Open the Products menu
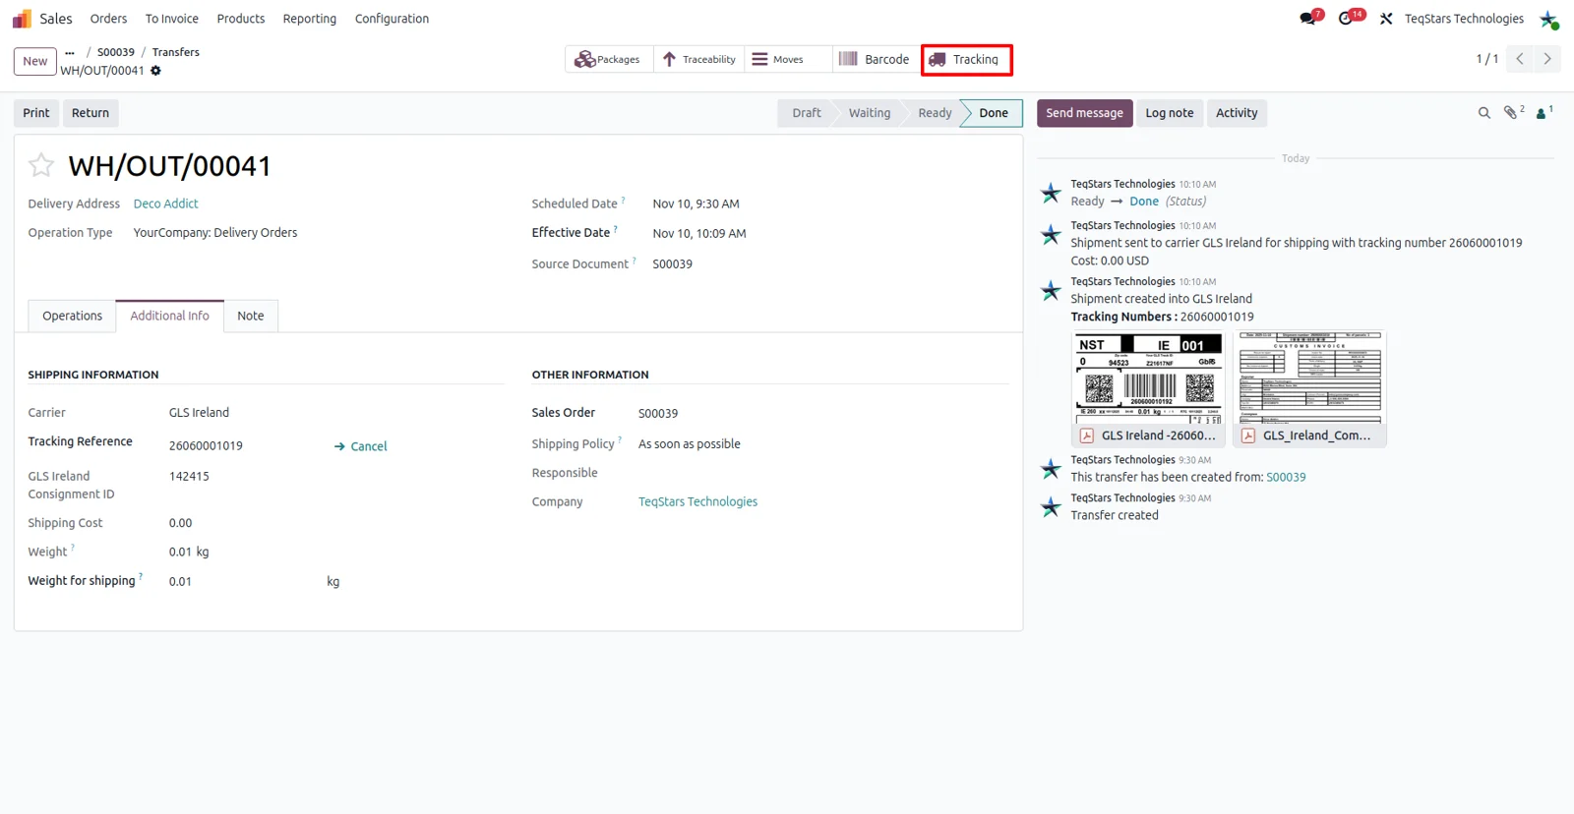The width and height of the screenshot is (1574, 814). [241, 19]
